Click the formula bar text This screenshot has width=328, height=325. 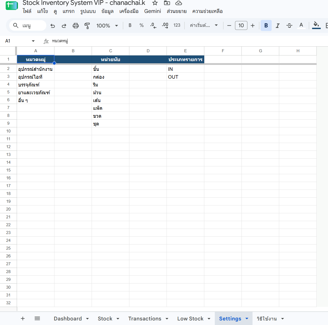pyautogui.click(x=60, y=41)
